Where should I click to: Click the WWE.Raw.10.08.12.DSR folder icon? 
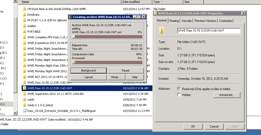[24, 82]
